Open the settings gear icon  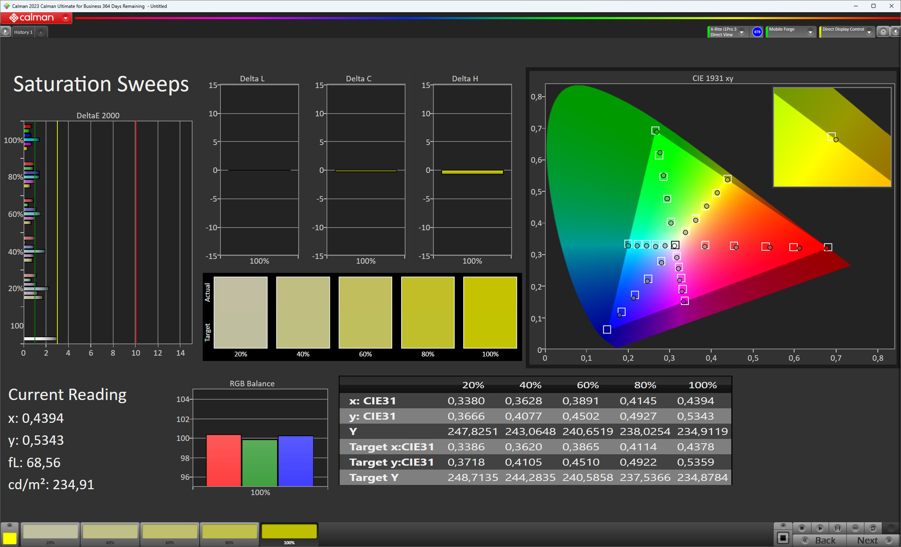point(883,31)
